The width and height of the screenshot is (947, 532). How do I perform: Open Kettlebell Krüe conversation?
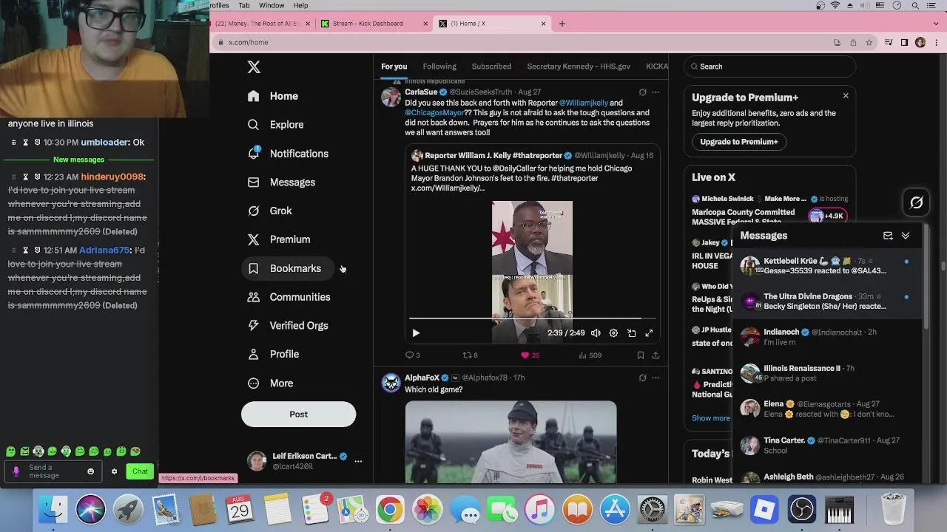pos(827,266)
